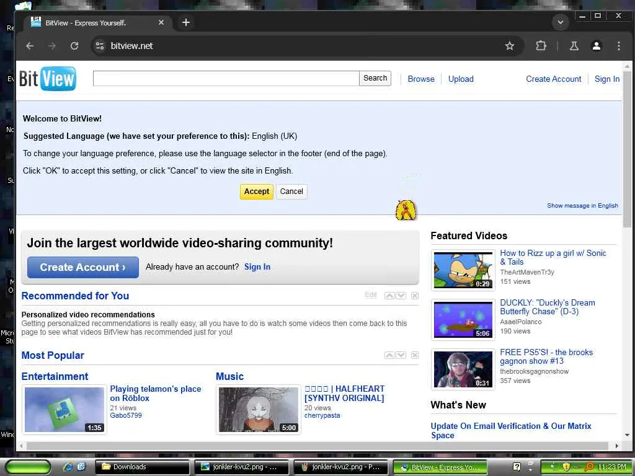Open How to Rizz up a girl thumbnail

pos(463,270)
